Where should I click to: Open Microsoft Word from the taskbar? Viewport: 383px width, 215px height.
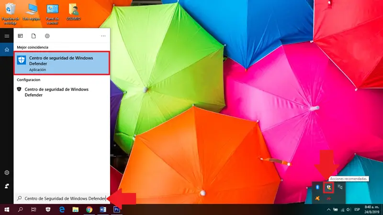103,209
